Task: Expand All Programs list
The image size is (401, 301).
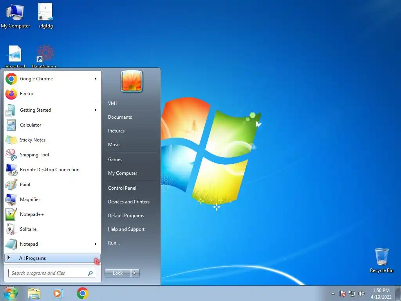Action: coord(52,258)
